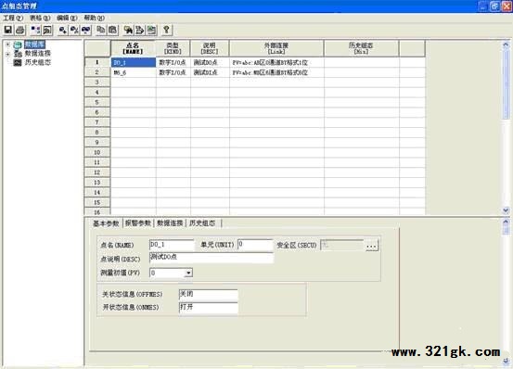The image size is (513, 369).
Task: Select the 数据库 tree item label
Action: pos(34,45)
